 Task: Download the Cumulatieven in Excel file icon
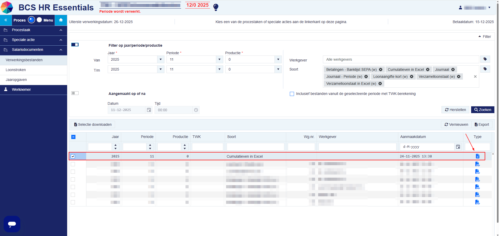click(477, 156)
